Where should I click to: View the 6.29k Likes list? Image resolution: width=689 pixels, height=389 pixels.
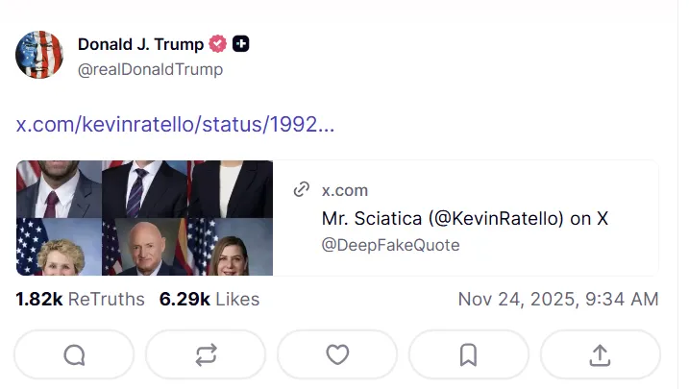(x=209, y=300)
